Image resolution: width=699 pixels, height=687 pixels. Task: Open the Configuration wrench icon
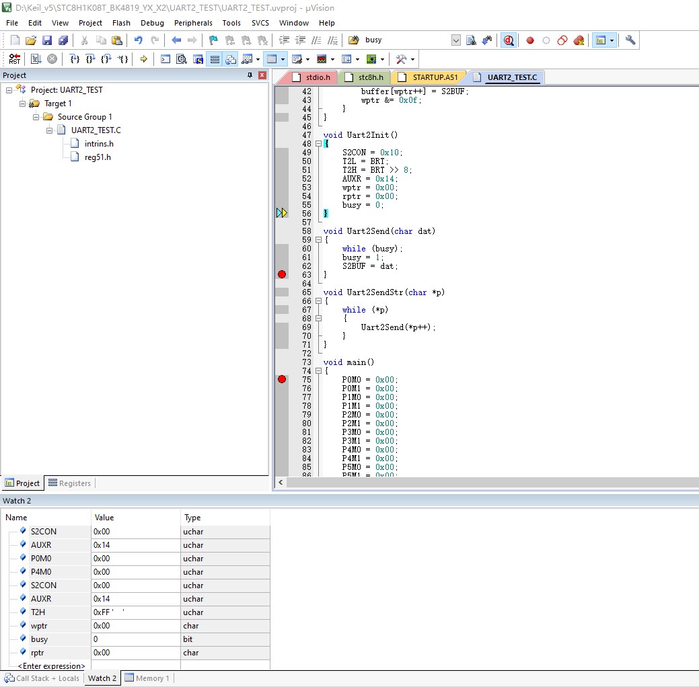click(630, 40)
